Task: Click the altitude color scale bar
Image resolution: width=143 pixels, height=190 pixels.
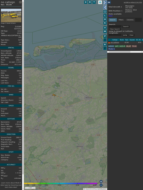Action: pos(60,183)
